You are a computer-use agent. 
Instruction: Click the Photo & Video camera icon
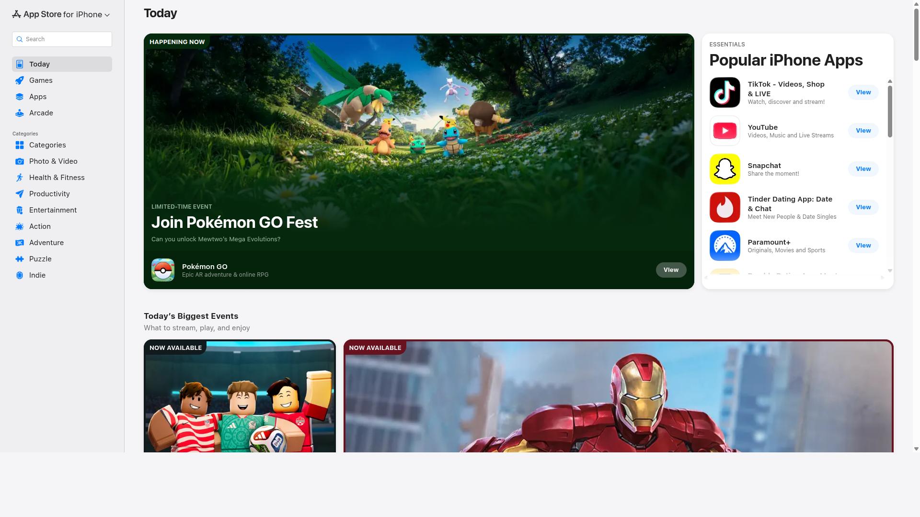pyautogui.click(x=20, y=161)
